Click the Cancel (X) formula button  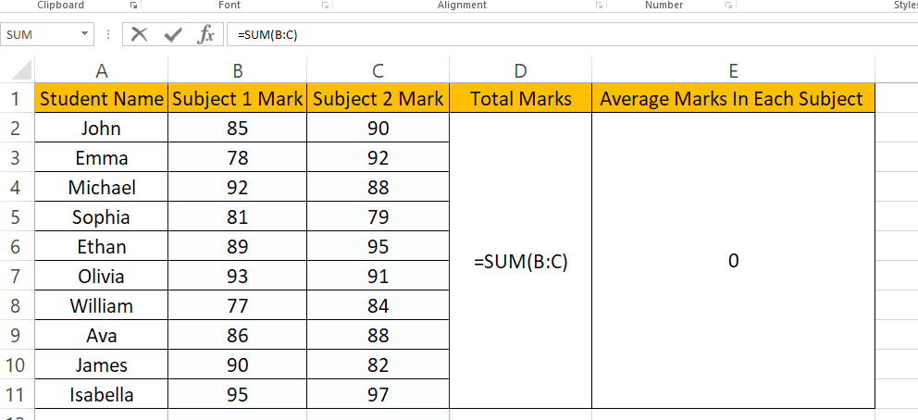pyautogui.click(x=140, y=35)
